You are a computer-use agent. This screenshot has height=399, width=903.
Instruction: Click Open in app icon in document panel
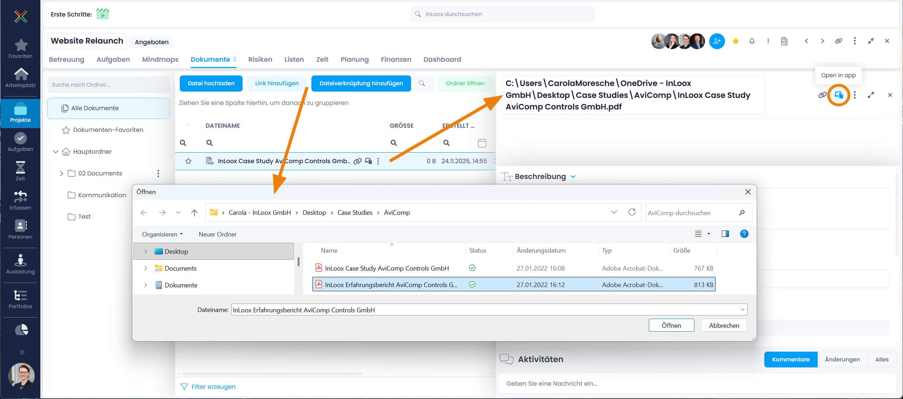click(839, 95)
